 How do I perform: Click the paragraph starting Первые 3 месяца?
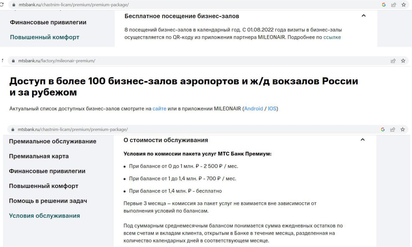[220, 207]
